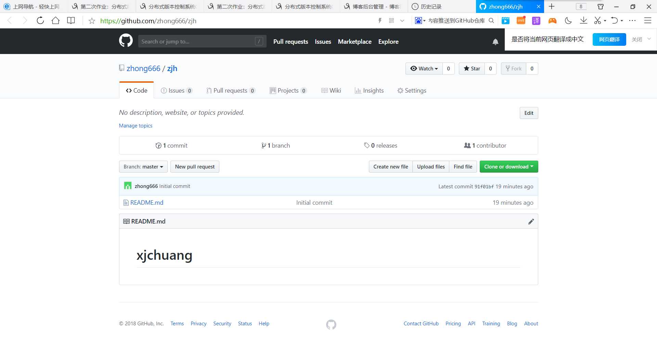Expand address bar dropdown chevron
This screenshot has width=657, height=352.
pos(402,21)
